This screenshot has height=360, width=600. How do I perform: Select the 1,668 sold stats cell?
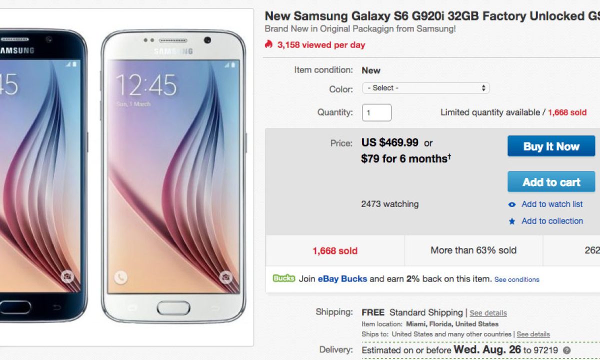[335, 250]
